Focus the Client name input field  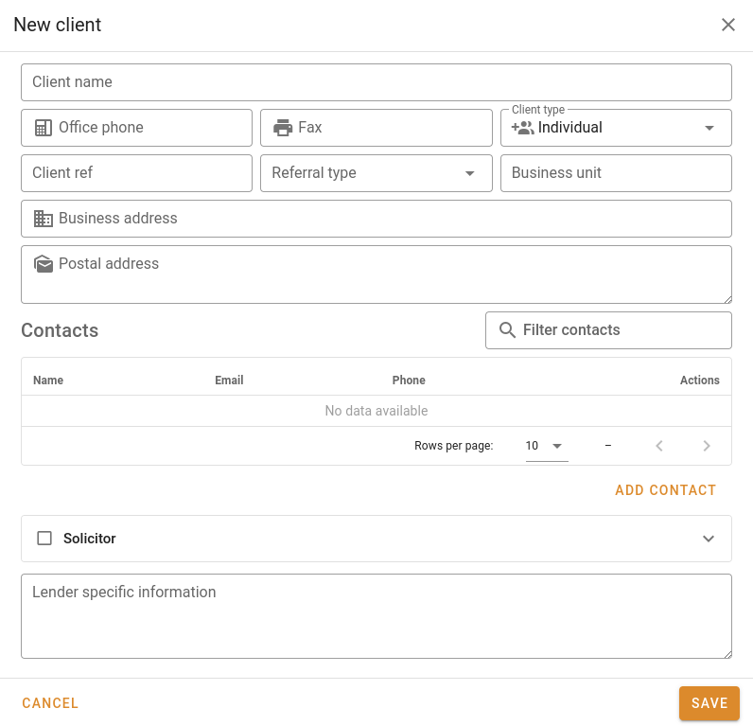(376, 82)
